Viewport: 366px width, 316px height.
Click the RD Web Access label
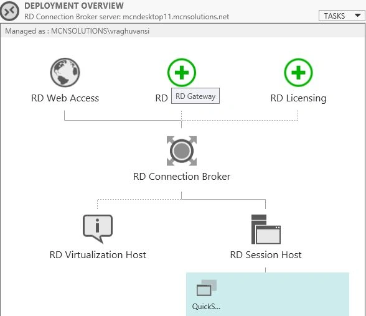(x=65, y=98)
